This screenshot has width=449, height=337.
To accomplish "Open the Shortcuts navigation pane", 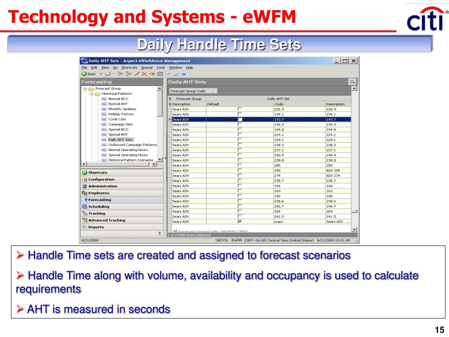I will point(122,172).
